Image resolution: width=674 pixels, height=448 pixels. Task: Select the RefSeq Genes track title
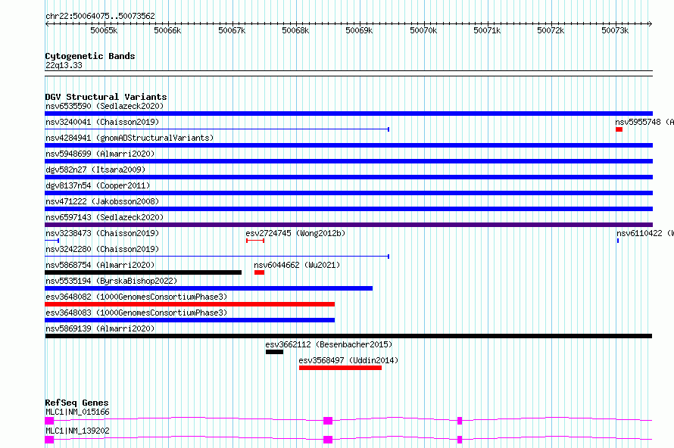click(x=76, y=403)
